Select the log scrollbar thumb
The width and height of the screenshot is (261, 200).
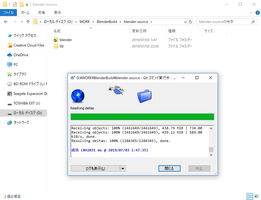pos(211,150)
